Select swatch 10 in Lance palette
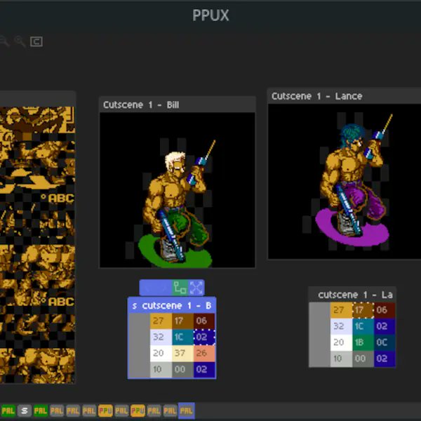 click(x=341, y=359)
